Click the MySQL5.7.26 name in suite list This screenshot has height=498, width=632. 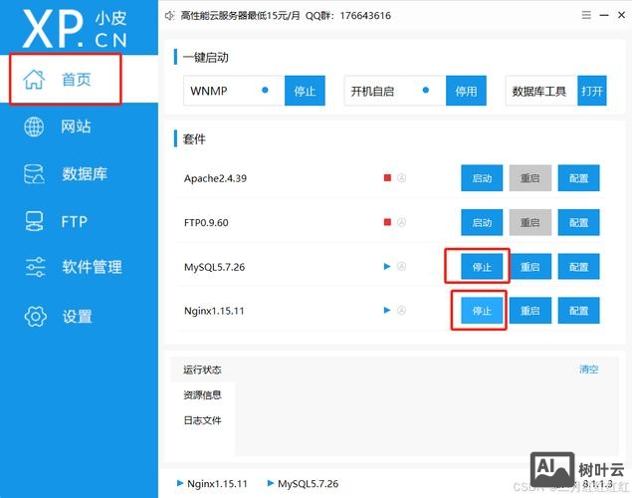click(x=214, y=267)
